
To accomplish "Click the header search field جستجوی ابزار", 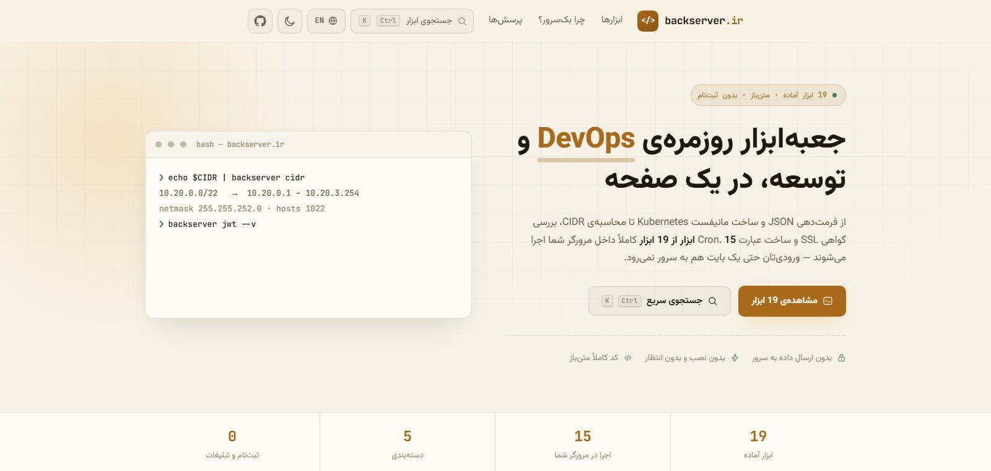I will coord(412,21).
